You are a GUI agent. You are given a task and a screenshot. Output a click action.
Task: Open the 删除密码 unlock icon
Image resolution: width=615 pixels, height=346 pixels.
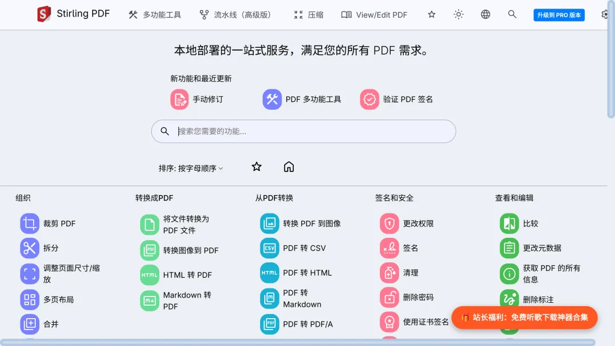point(389,298)
